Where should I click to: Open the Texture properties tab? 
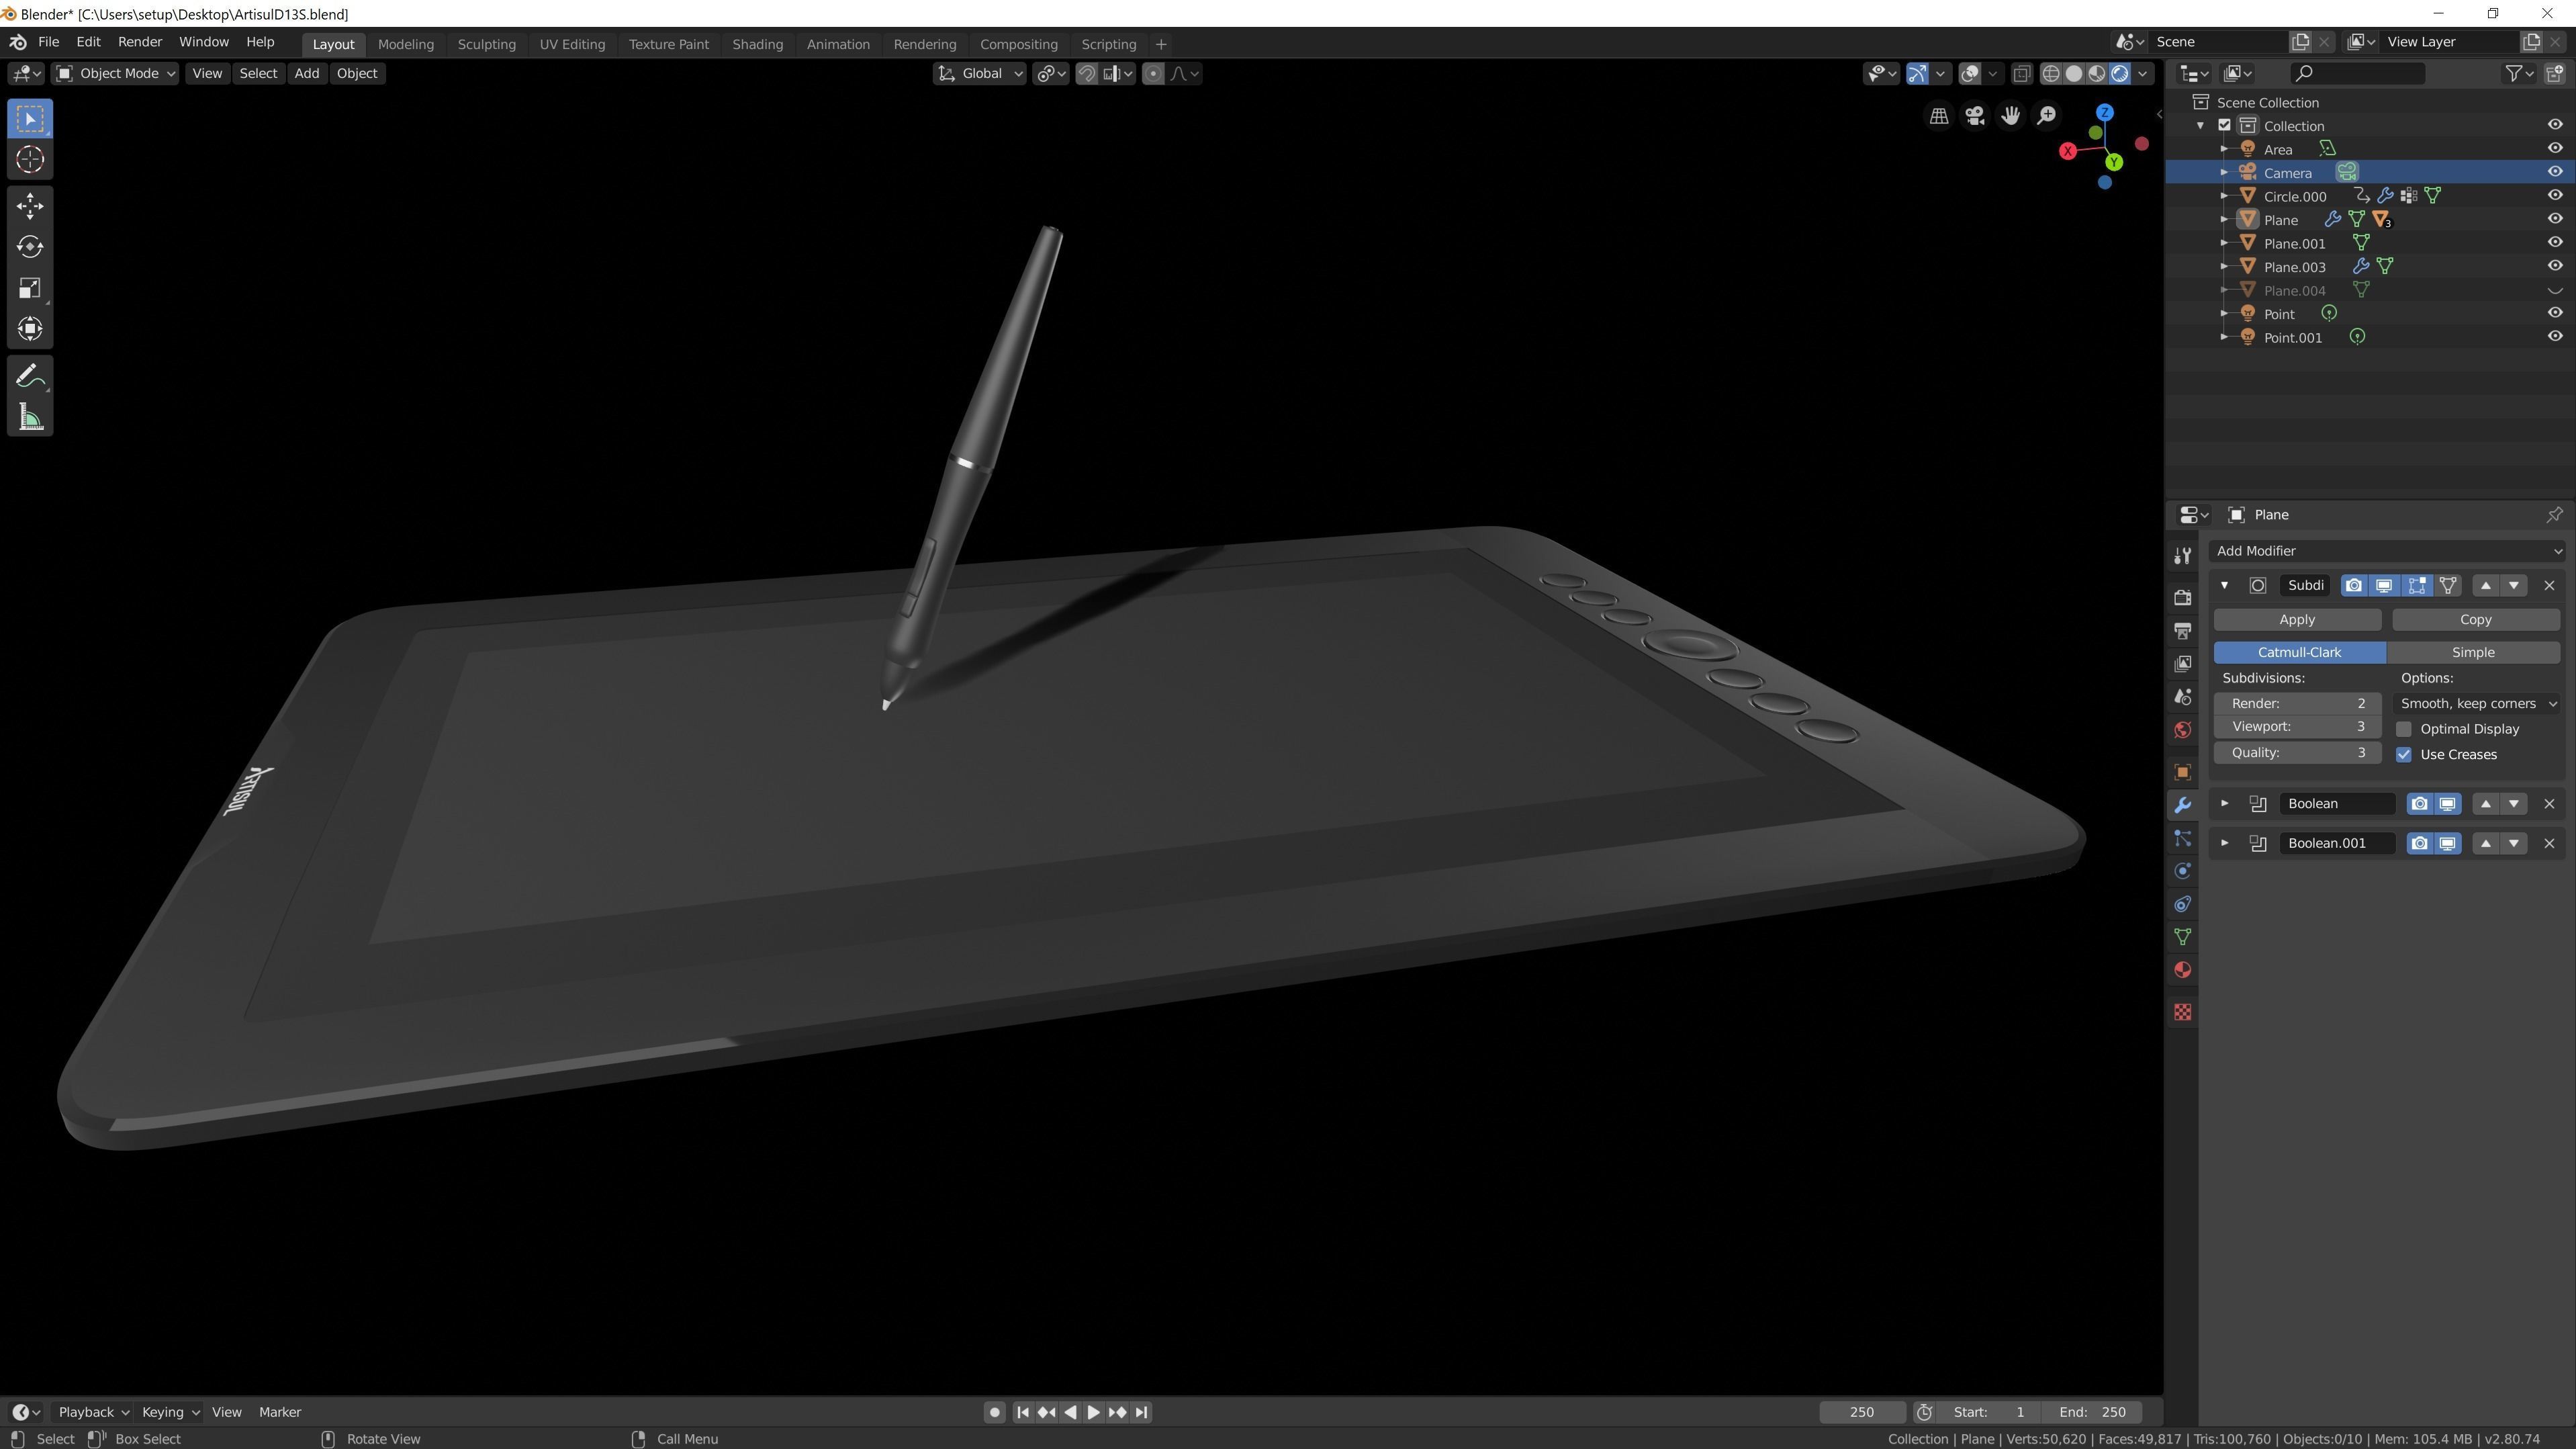(x=2183, y=1013)
